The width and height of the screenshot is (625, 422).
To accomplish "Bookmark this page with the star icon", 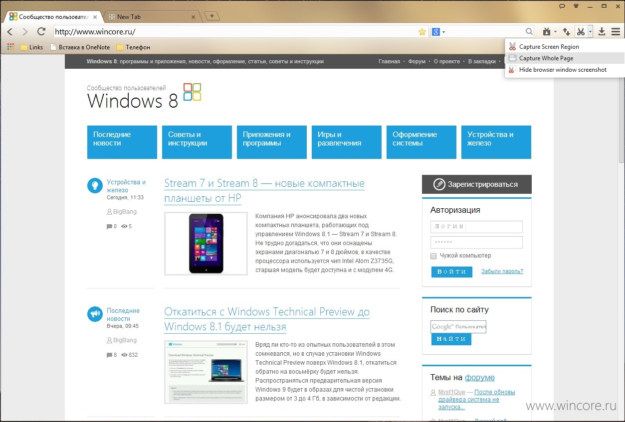I will 422,32.
